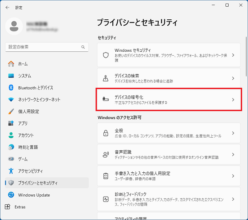Screen dimensions: 248x220
Task: Click the セキュリティ section heading
Action: click(107, 38)
